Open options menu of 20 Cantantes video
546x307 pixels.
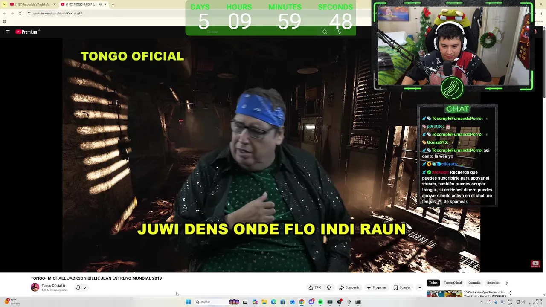pyautogui.click(x=511, y=293)
